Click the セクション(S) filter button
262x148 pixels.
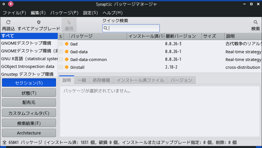(29, 83)
